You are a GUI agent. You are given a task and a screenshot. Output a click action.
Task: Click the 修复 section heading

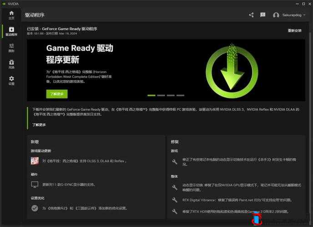(175, 142)
